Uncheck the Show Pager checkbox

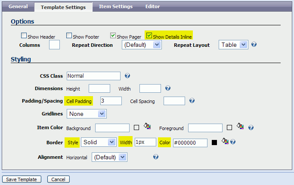click(x=113, y=35)
